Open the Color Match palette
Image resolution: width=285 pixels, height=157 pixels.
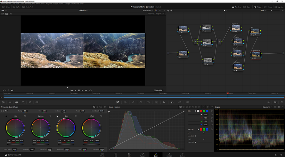[10, 102]
